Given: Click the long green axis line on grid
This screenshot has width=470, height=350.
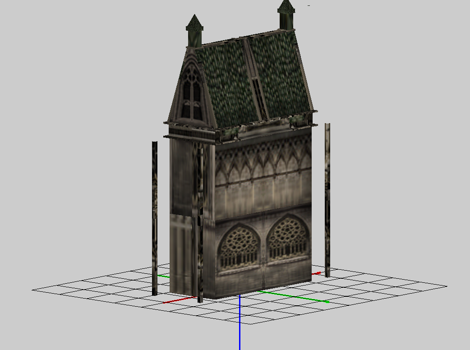Looking at the screenshot, I should pyautogui.click(x=294, y=297).
